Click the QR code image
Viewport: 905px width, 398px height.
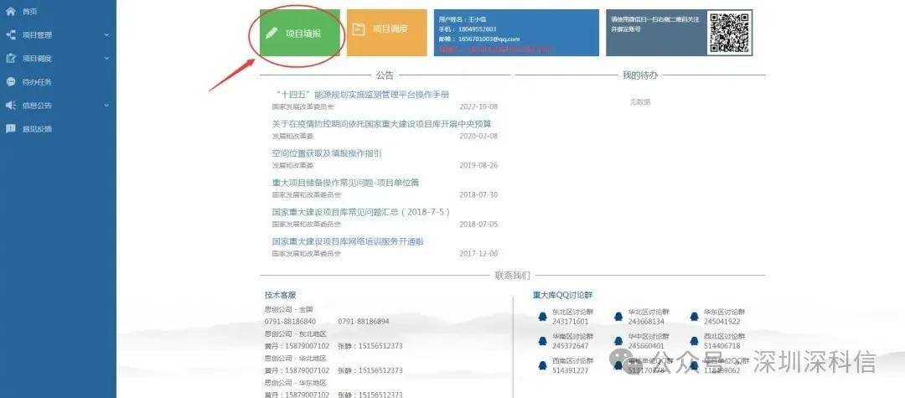pos(730,33)
